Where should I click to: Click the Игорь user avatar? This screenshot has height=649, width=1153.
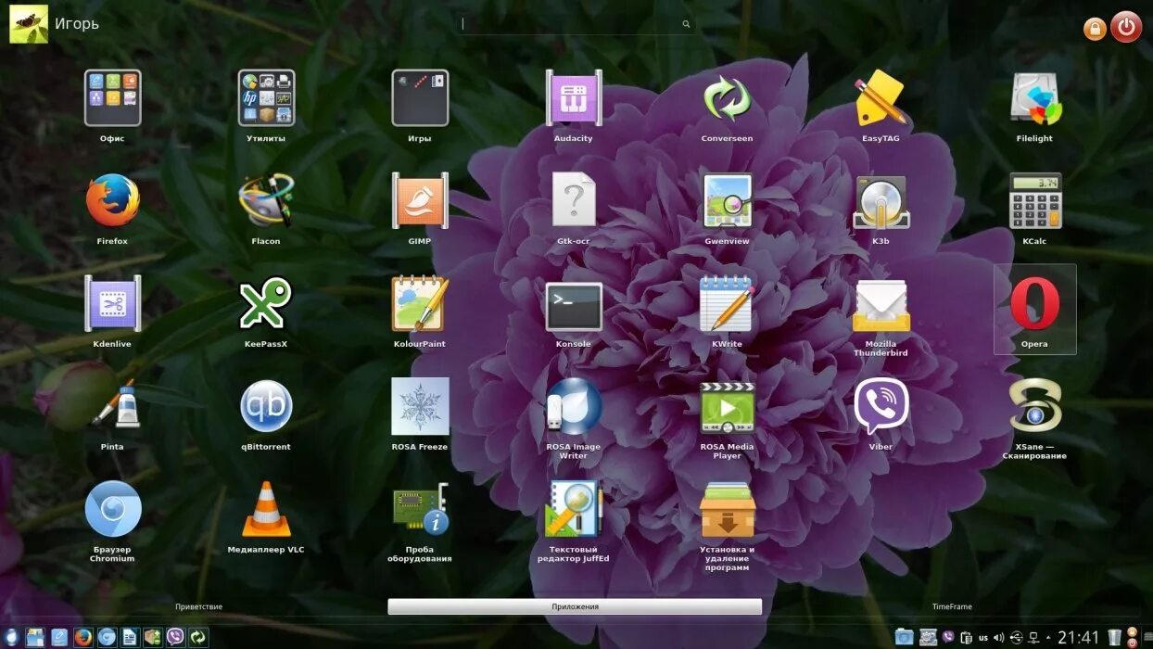[29, 24]
